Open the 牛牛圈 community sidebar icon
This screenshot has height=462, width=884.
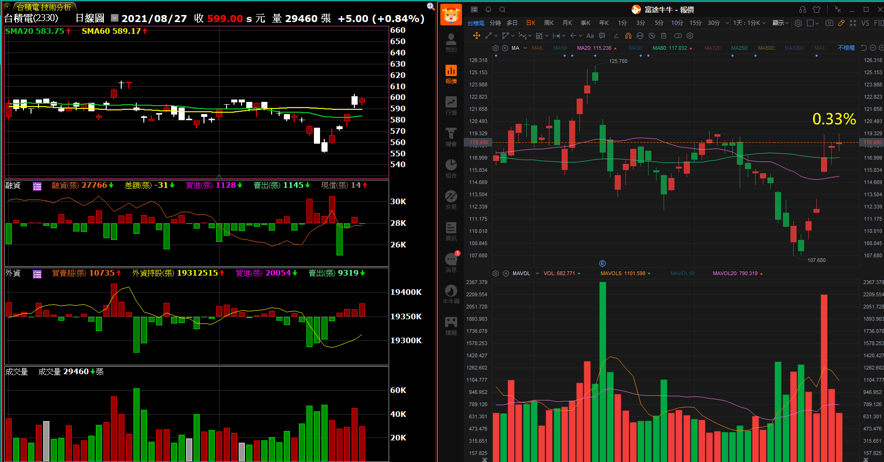451,294
